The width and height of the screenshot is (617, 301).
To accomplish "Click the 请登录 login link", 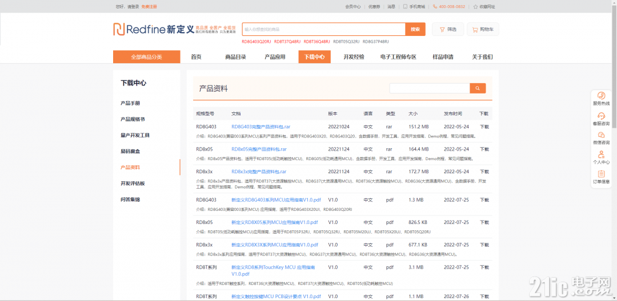I will pyautogui.click(x=134, y=7).
